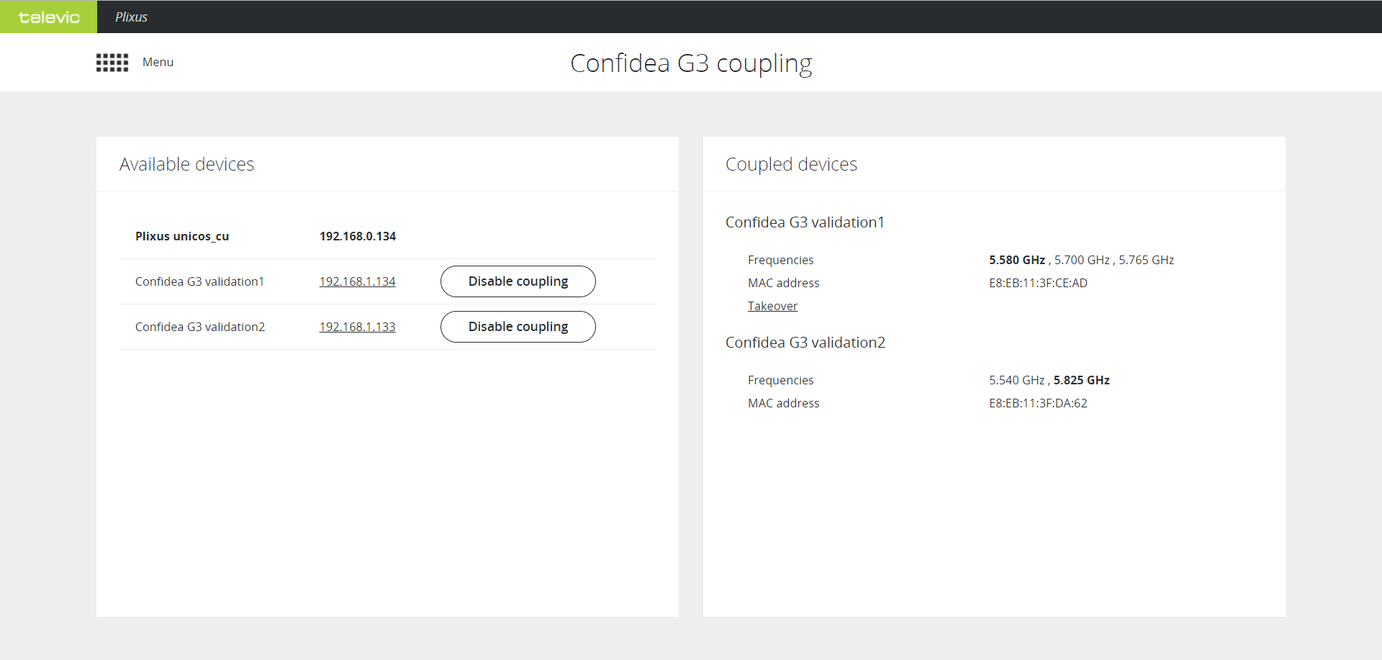The height and width of the screenshot is (660, 1382).
Task: Click Confidea G3 validation1 coupled heading
Action: 805,222
